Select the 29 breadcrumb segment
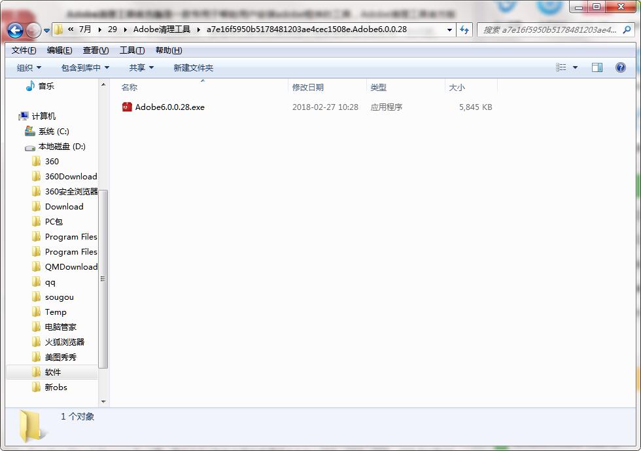Screen dimensions: 641x451 point(113,29)
